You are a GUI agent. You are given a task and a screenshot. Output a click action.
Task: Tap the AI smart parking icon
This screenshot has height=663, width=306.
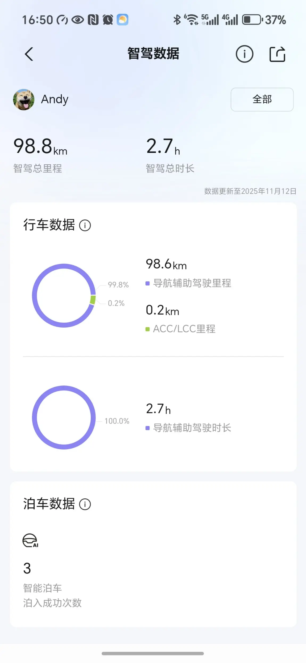[x=30, y=540]
